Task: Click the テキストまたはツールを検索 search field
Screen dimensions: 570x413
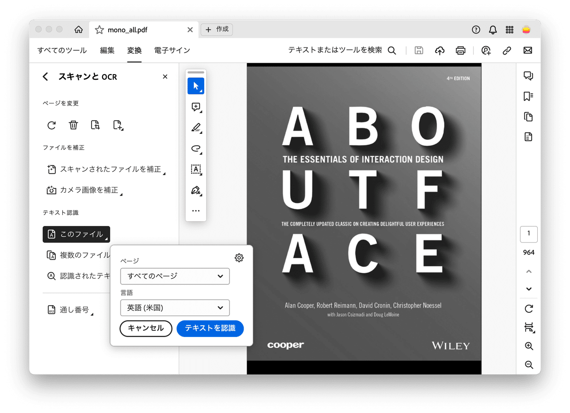Action: tap(335, 50)
